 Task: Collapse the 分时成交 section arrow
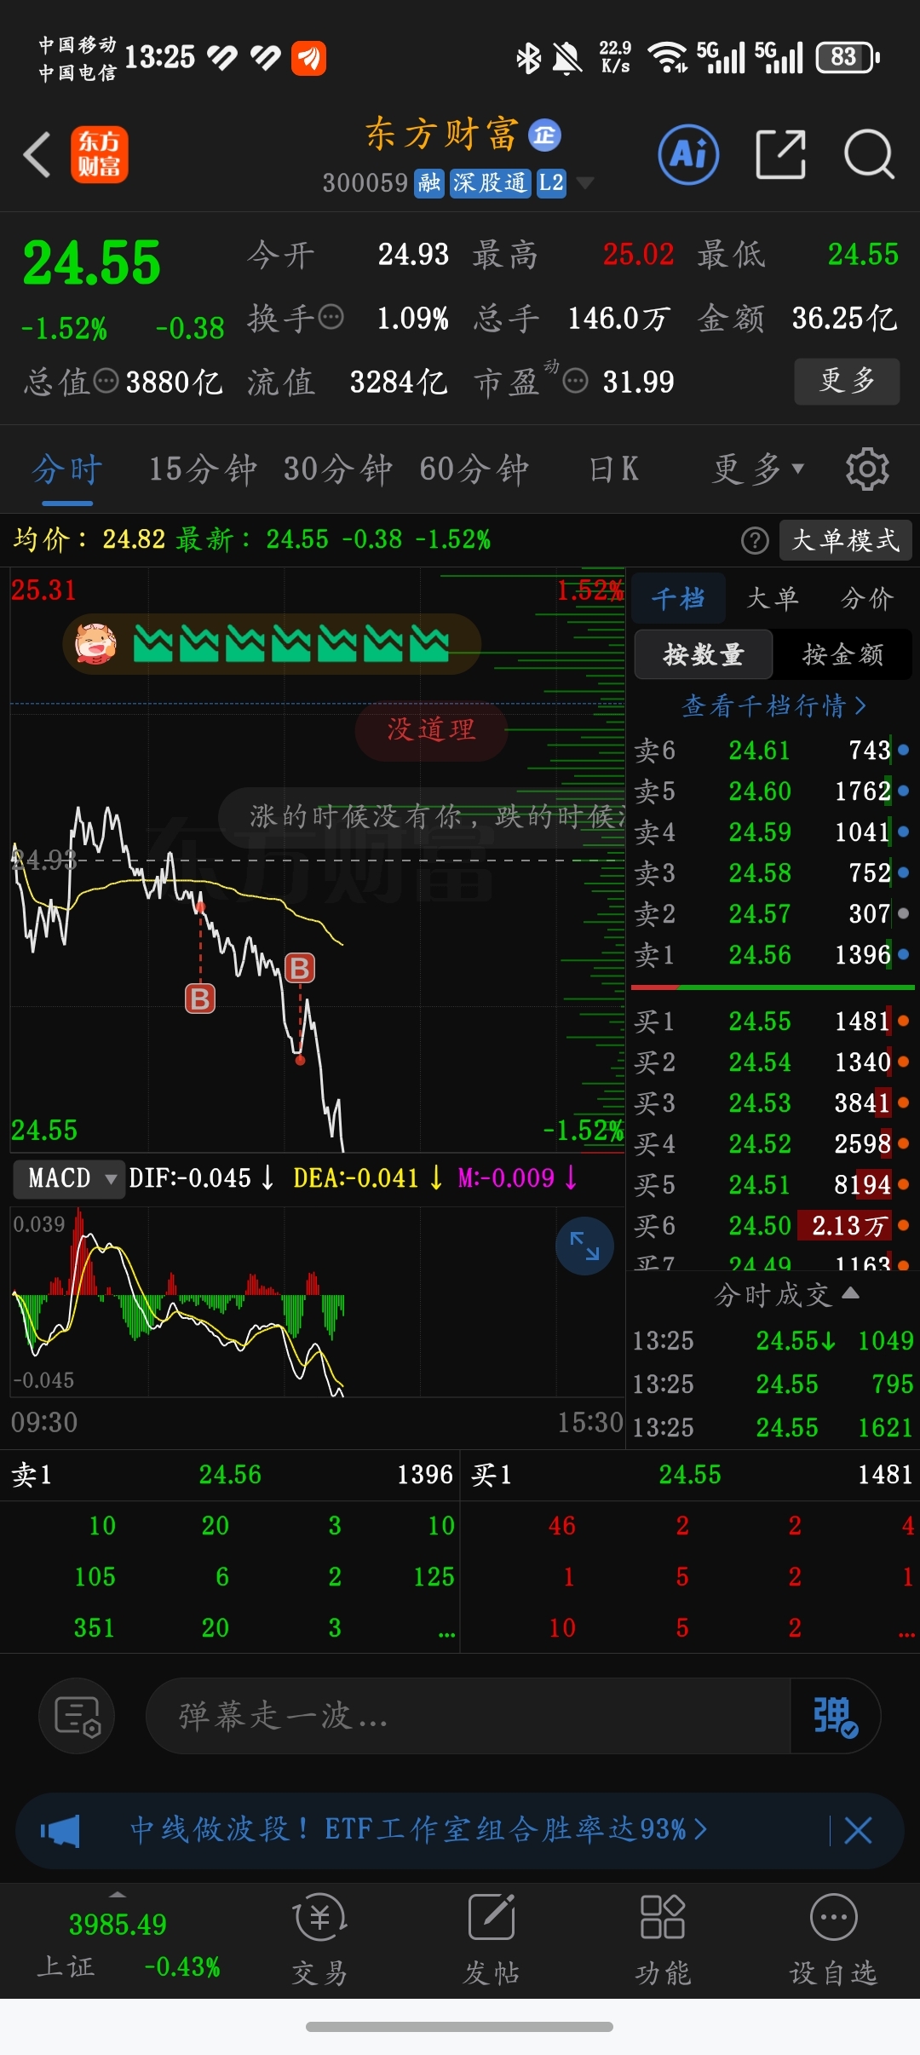coord(850,1293)
